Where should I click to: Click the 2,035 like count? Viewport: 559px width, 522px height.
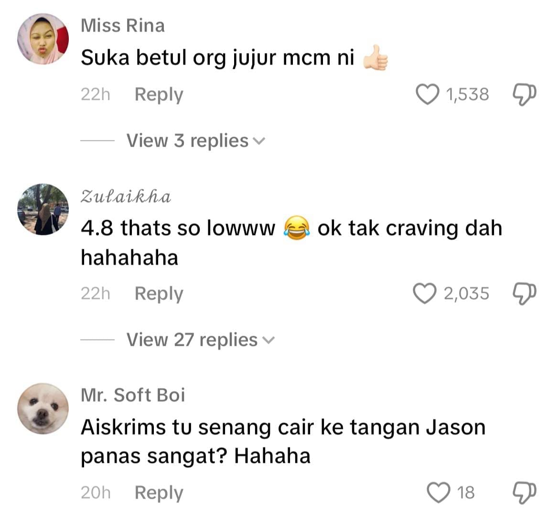pos(466,294)
